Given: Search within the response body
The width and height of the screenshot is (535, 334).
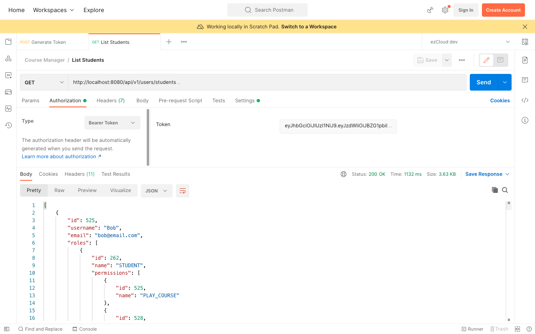Looking at the screenshot, I should [505, 190].
